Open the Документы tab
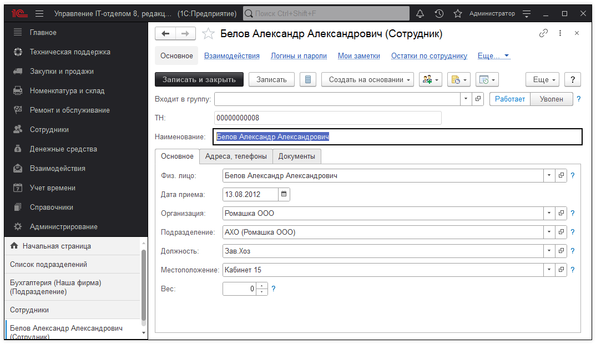596x344 pixels. 297,156
